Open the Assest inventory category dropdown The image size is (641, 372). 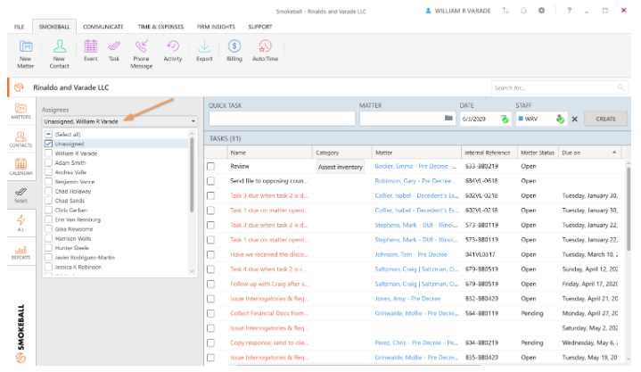(341, 167)
